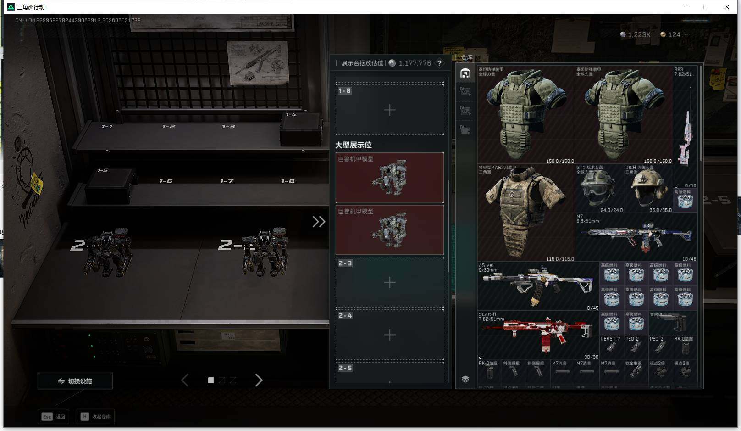Add an item to empty slot 2-5
Screen dimensions: 741x431
tap(390, 372)
